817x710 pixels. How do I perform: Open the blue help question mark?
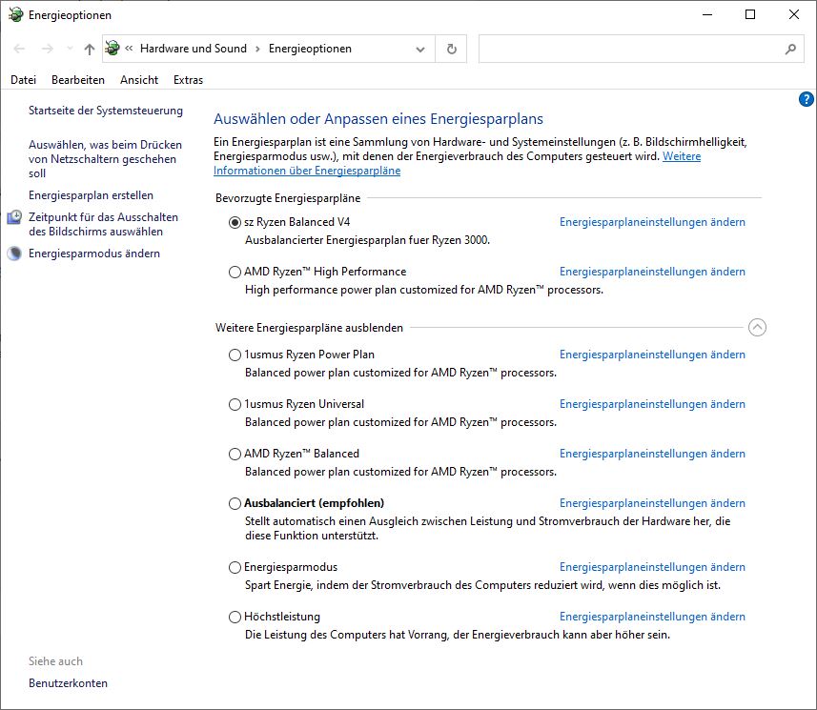tap(806, 99)
